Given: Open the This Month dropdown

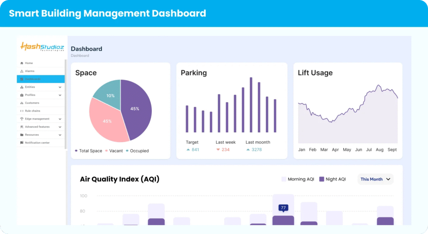Looking at the screenshot, I should 375,179.
